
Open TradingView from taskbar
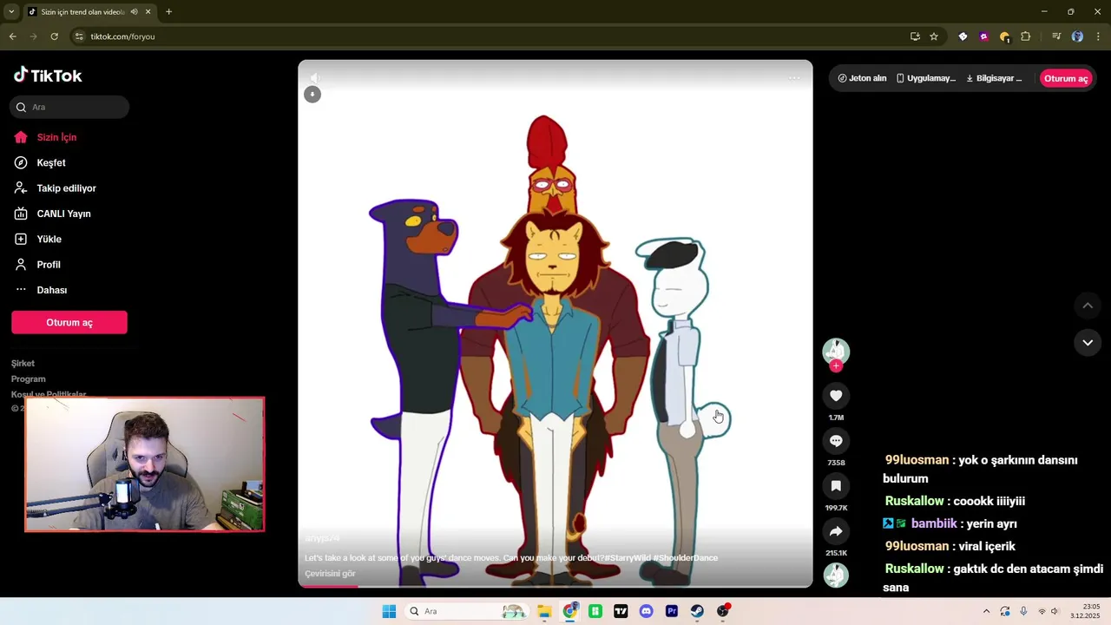[621, 611]
